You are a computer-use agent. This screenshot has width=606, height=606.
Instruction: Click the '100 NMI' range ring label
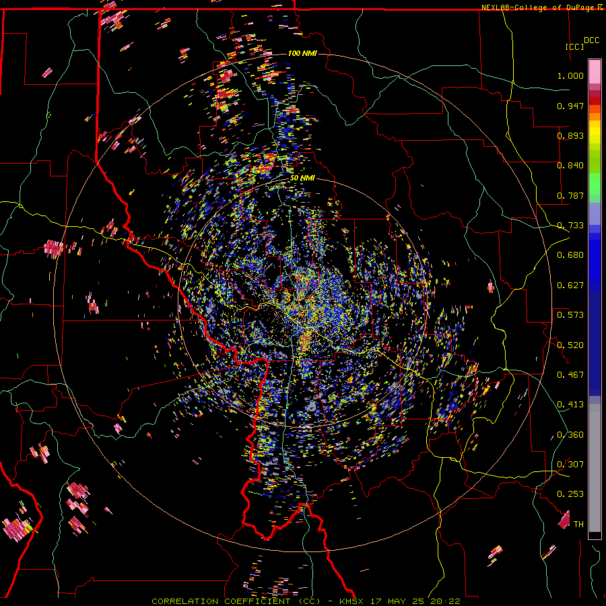coord(302,53)
